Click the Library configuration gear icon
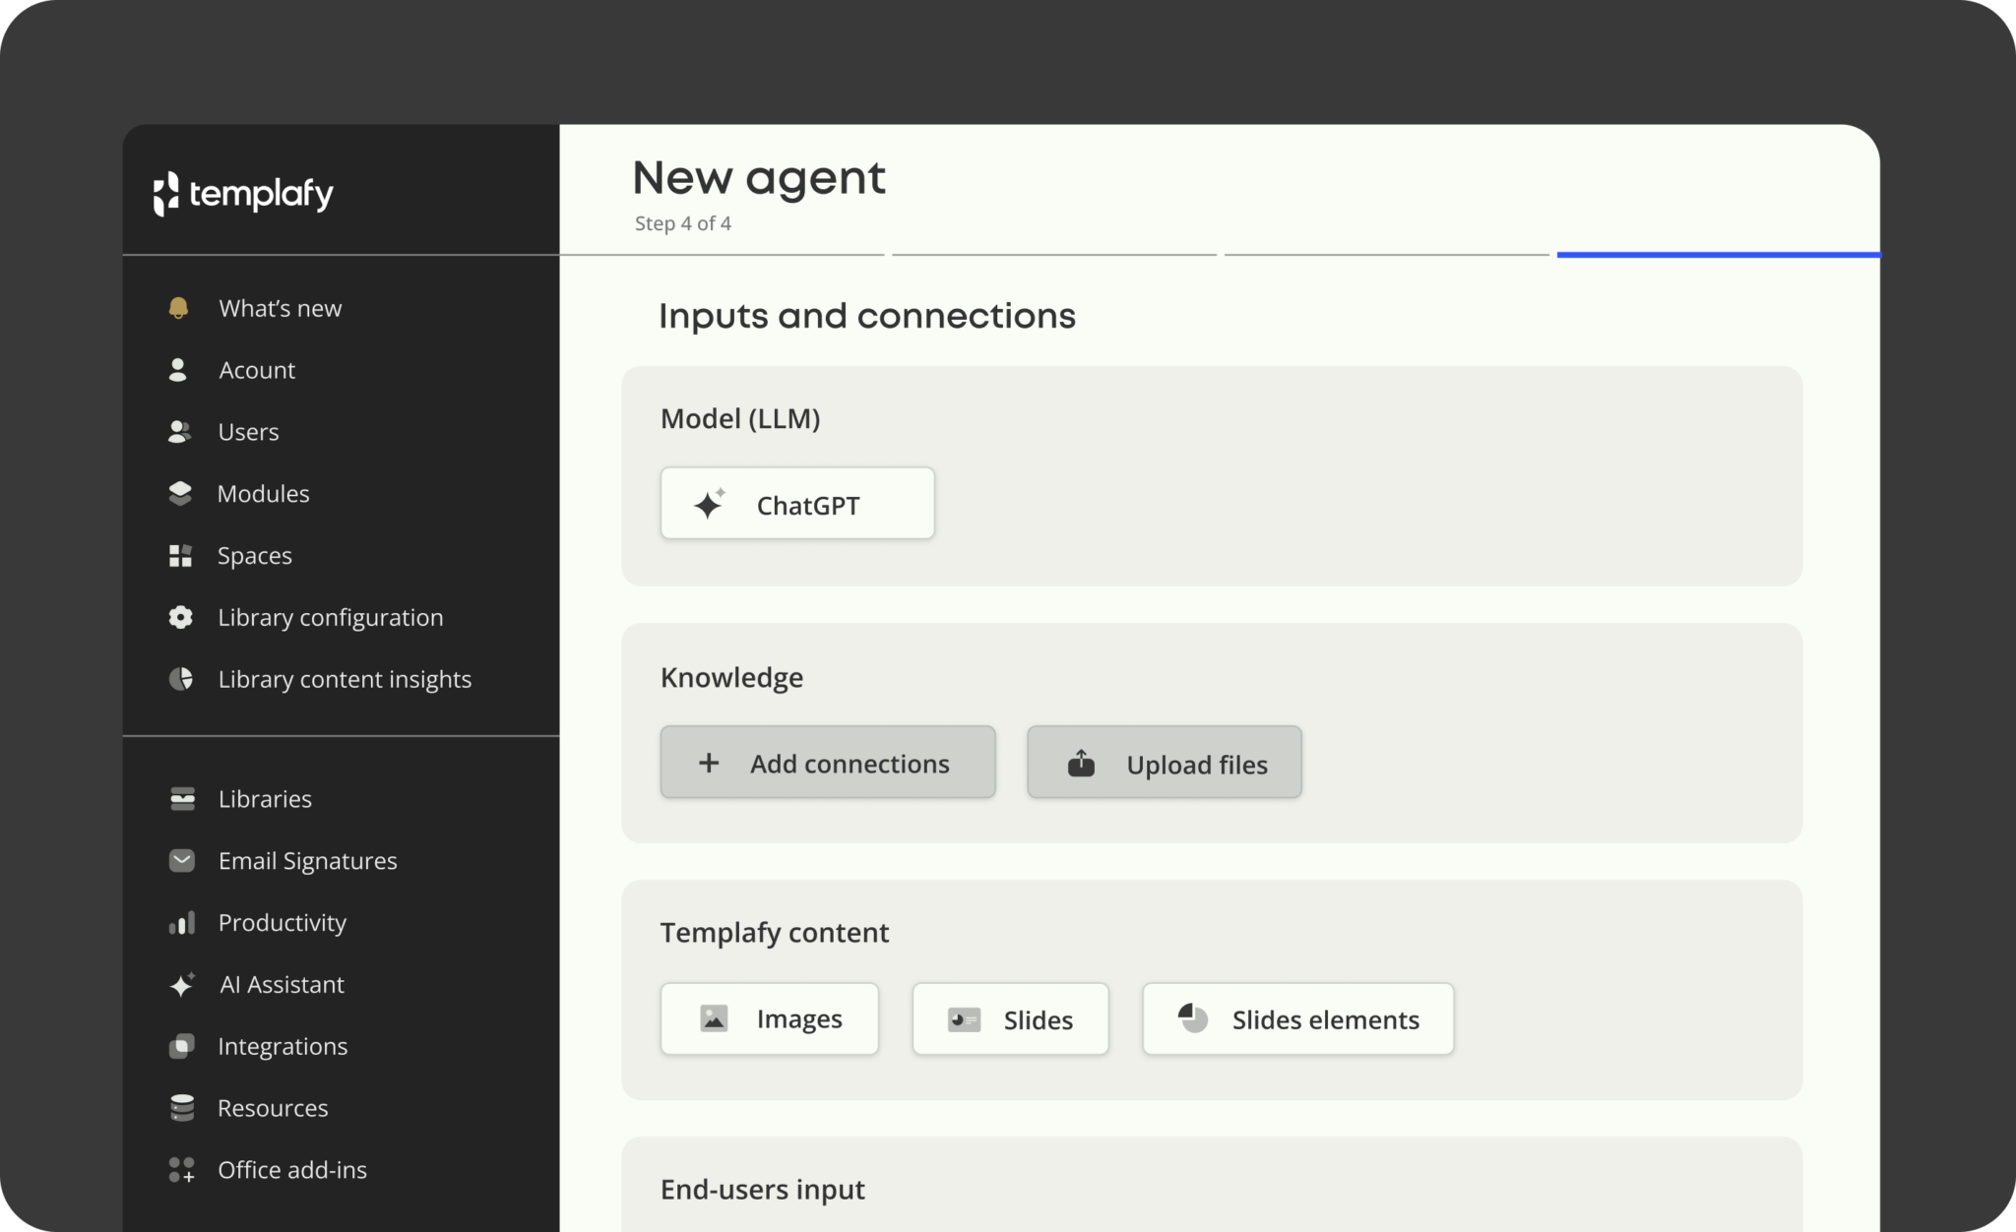The height and width of the screenshot is (1232, 2016). (180, 617)
